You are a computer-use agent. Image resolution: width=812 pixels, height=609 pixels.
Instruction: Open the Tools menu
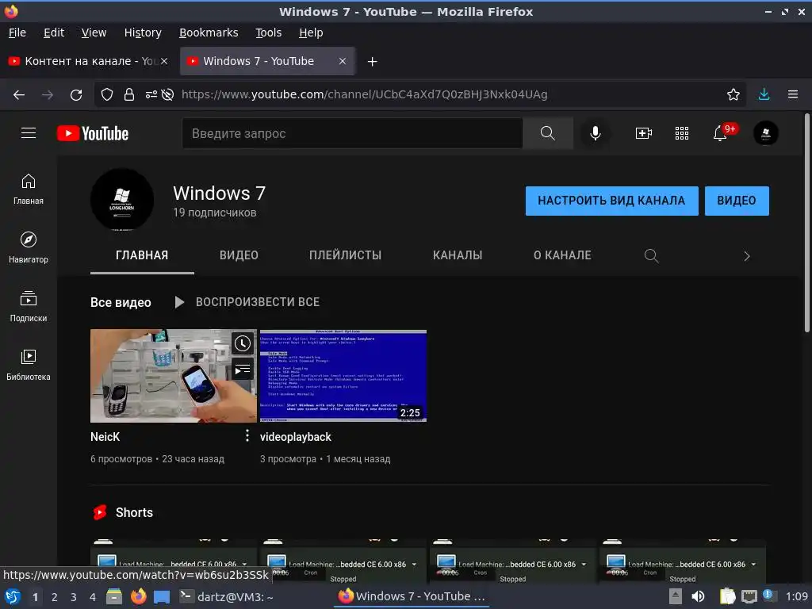coord(268,33)
